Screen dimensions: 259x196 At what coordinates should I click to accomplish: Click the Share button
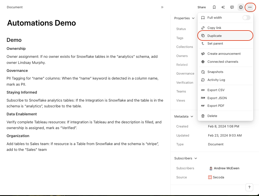pyautogui.click(x=201, y=7)
